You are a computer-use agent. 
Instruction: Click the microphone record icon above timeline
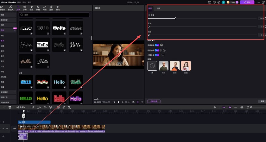pyautogui.click(x=215, y=107)
